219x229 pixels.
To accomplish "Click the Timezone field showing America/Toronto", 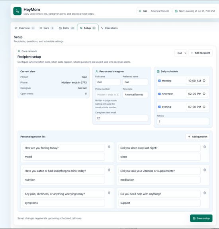I will (x=135, y=95).
